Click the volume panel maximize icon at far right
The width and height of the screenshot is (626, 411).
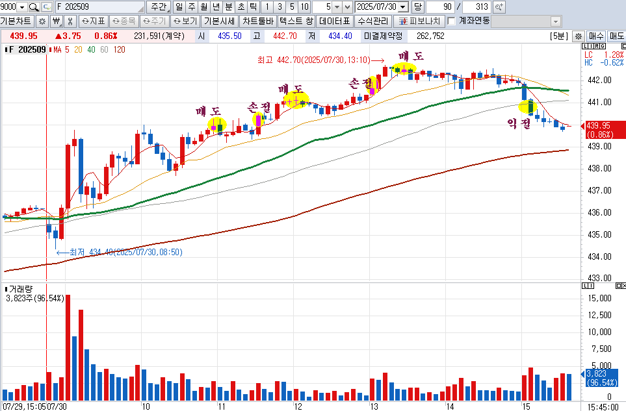point(620,286)
